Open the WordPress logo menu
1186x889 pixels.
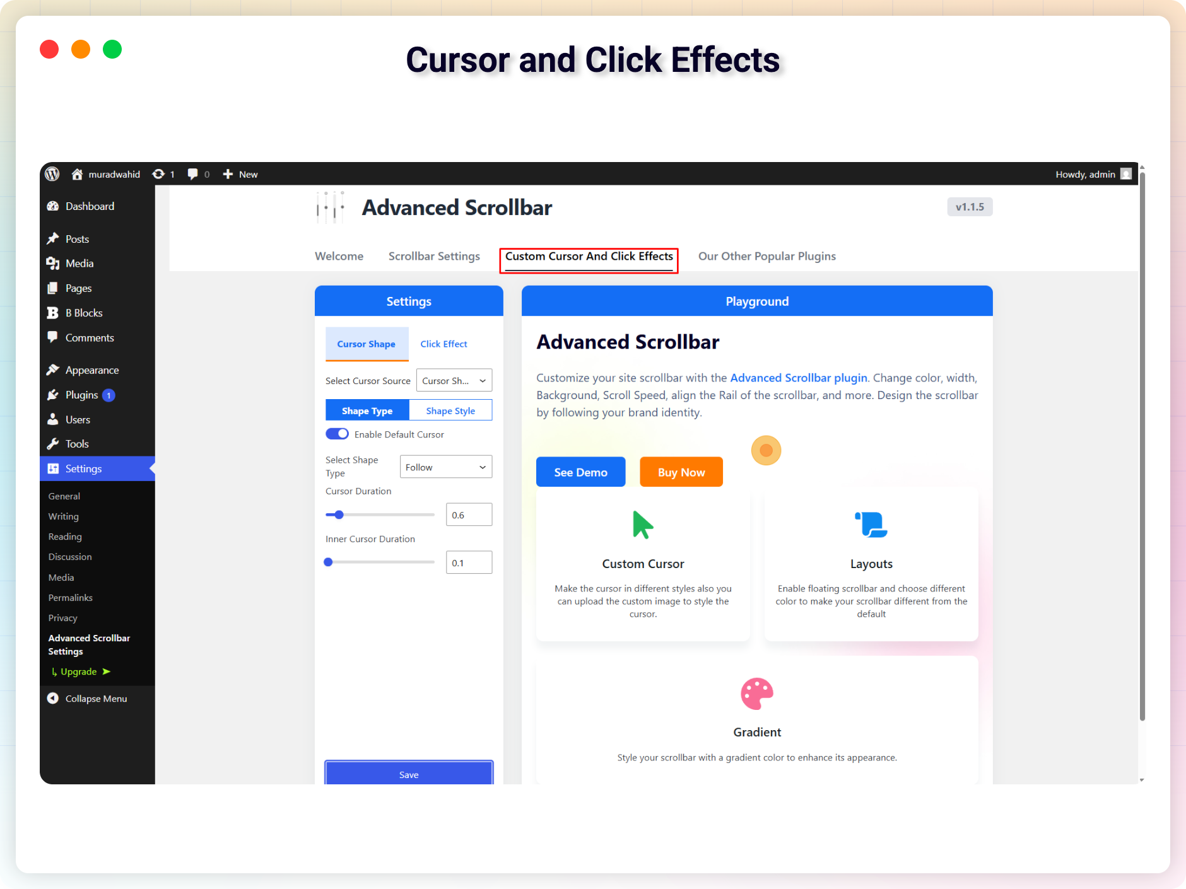52,174
